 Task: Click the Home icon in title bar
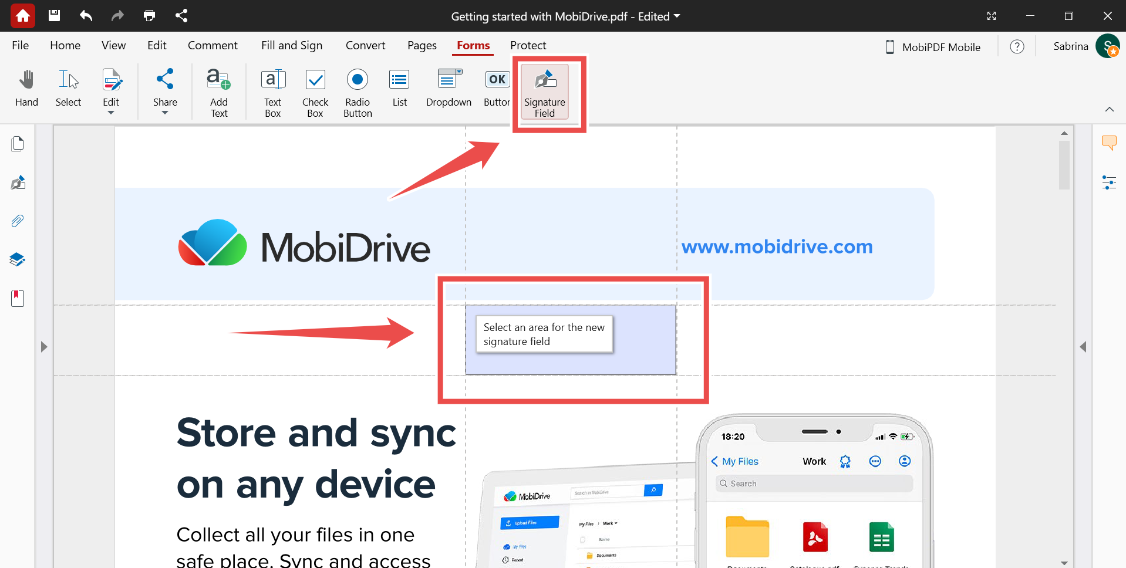pos(22,16)
